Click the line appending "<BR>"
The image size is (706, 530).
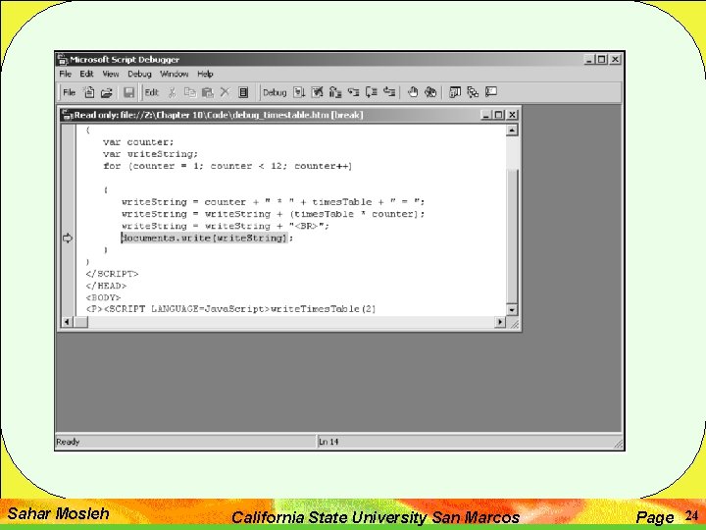point(226,226)
